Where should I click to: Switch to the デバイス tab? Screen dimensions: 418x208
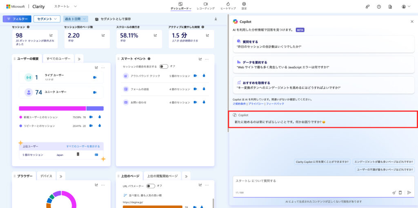pyautogui.click(x=46, y=176)
